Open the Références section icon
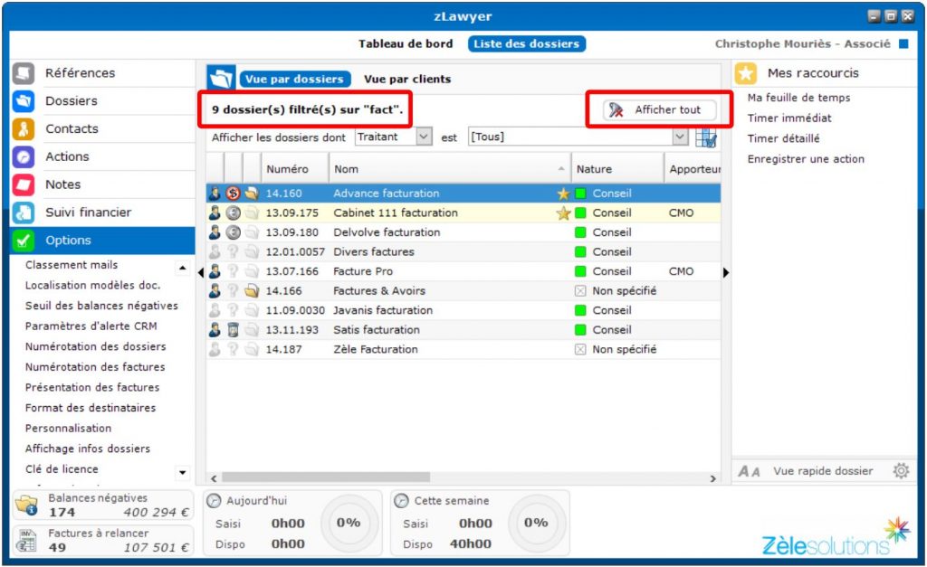Screen dimensions: 927x567 point(24,73)
